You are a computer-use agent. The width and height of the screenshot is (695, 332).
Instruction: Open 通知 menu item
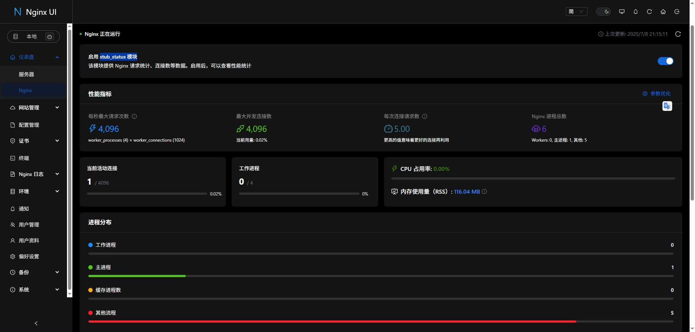tap(33, 209)
